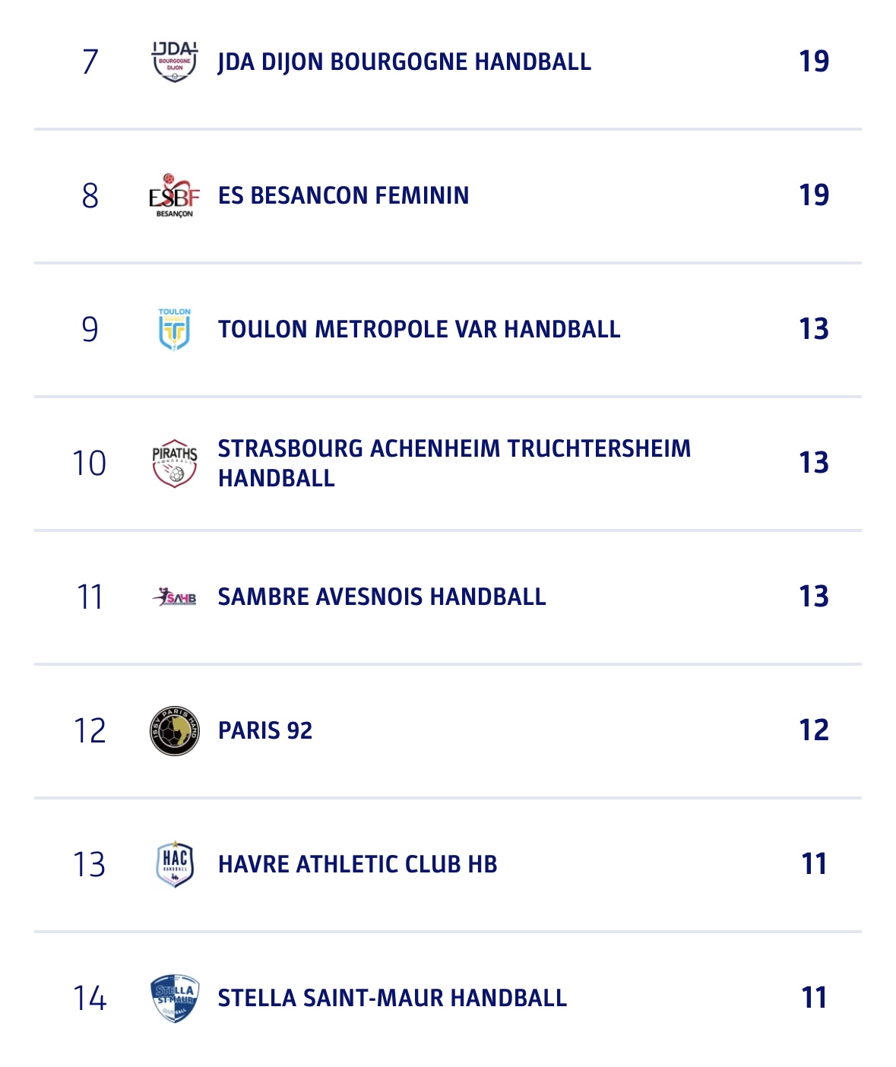Click the Stella St-Maur team logo

click(x=175, y=998)
